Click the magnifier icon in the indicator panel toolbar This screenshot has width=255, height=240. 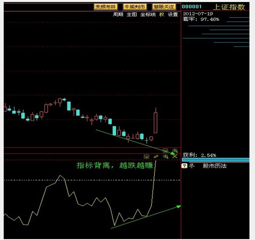coord(165,157)
